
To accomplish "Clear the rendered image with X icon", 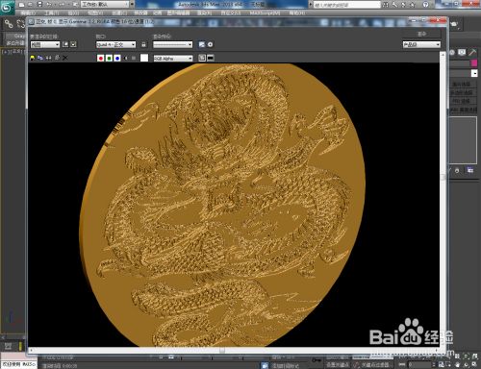I will tap(65, 58).
